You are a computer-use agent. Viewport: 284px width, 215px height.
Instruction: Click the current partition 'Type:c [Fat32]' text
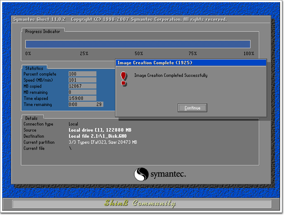tap(92, 142)
